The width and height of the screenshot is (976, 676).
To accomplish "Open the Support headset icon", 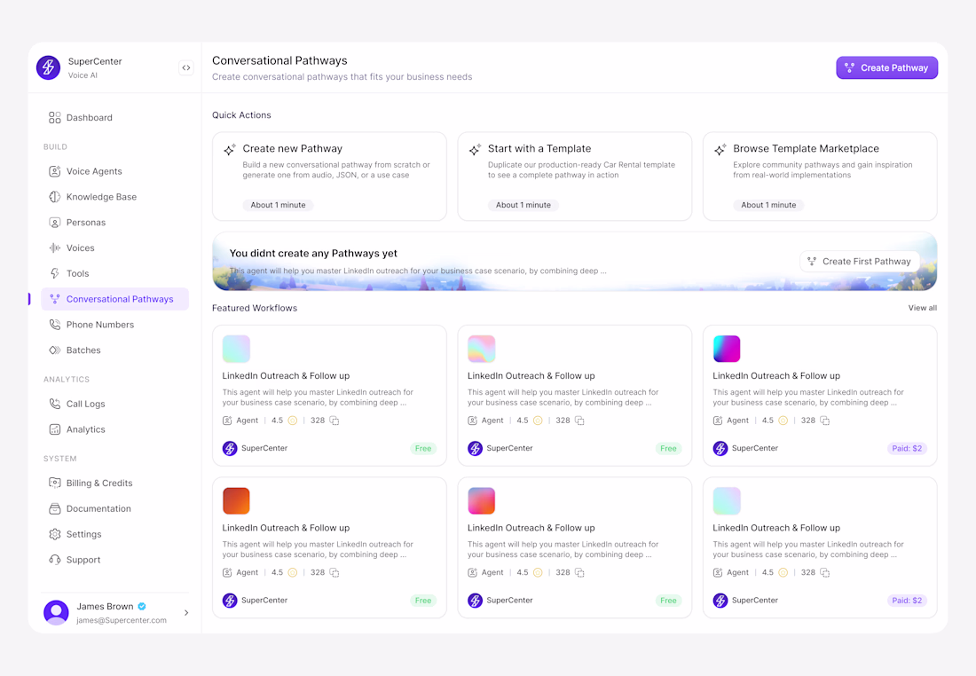I will (x=55, y=560).
